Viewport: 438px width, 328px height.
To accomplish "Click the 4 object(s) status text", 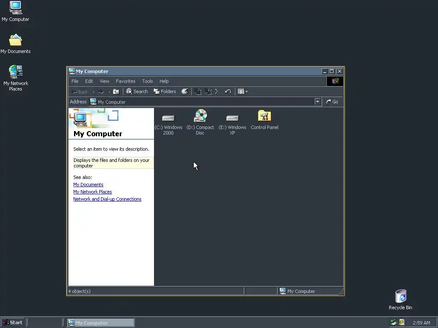I will (x=79, y=291).
